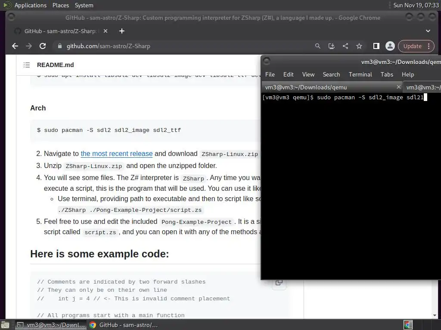The image size is (441, 330).
Task: Switch to terminal in taskbar
Action: [x=51, y=325]
